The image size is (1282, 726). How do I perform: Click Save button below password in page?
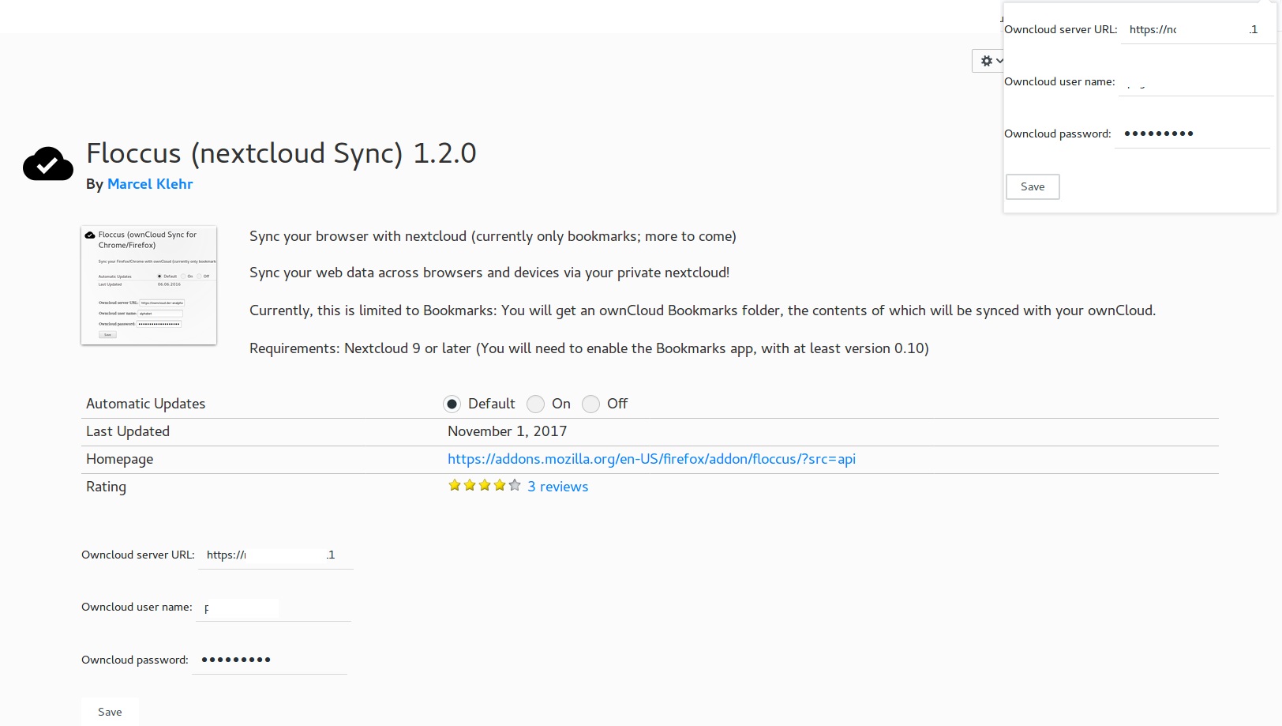[x=110, y=712]
